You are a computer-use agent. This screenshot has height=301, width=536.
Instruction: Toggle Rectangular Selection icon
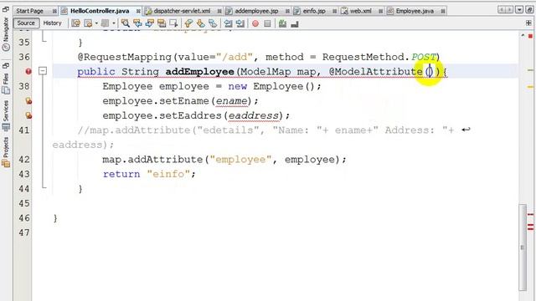point(173,23)
